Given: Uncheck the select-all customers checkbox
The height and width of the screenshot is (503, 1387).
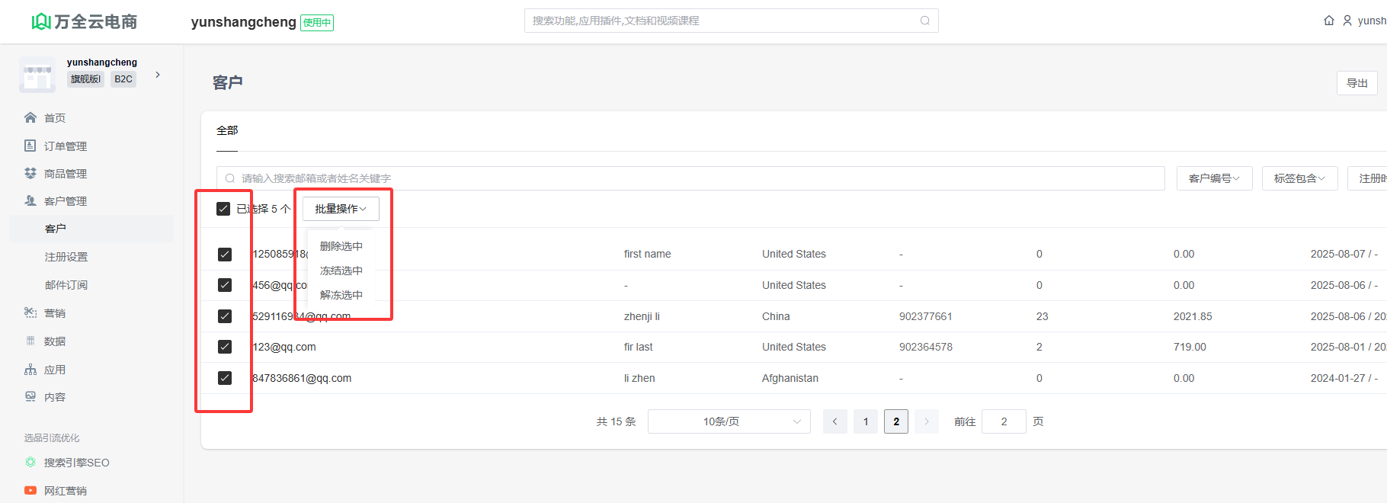Looking at the screenshot, I should point(223,209).
